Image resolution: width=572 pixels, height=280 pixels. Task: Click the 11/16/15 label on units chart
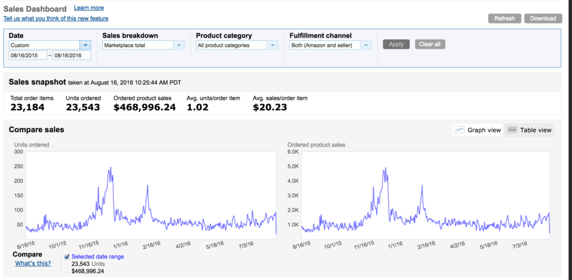[x=89, y=245]
